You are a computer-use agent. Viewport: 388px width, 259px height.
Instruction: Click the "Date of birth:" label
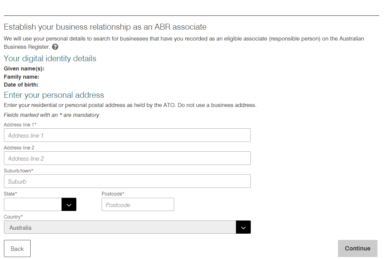coord(21,85)
